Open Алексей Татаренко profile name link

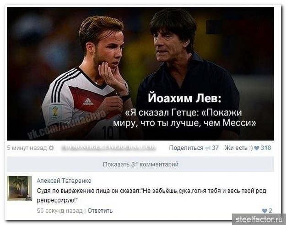tap(64, 181)
